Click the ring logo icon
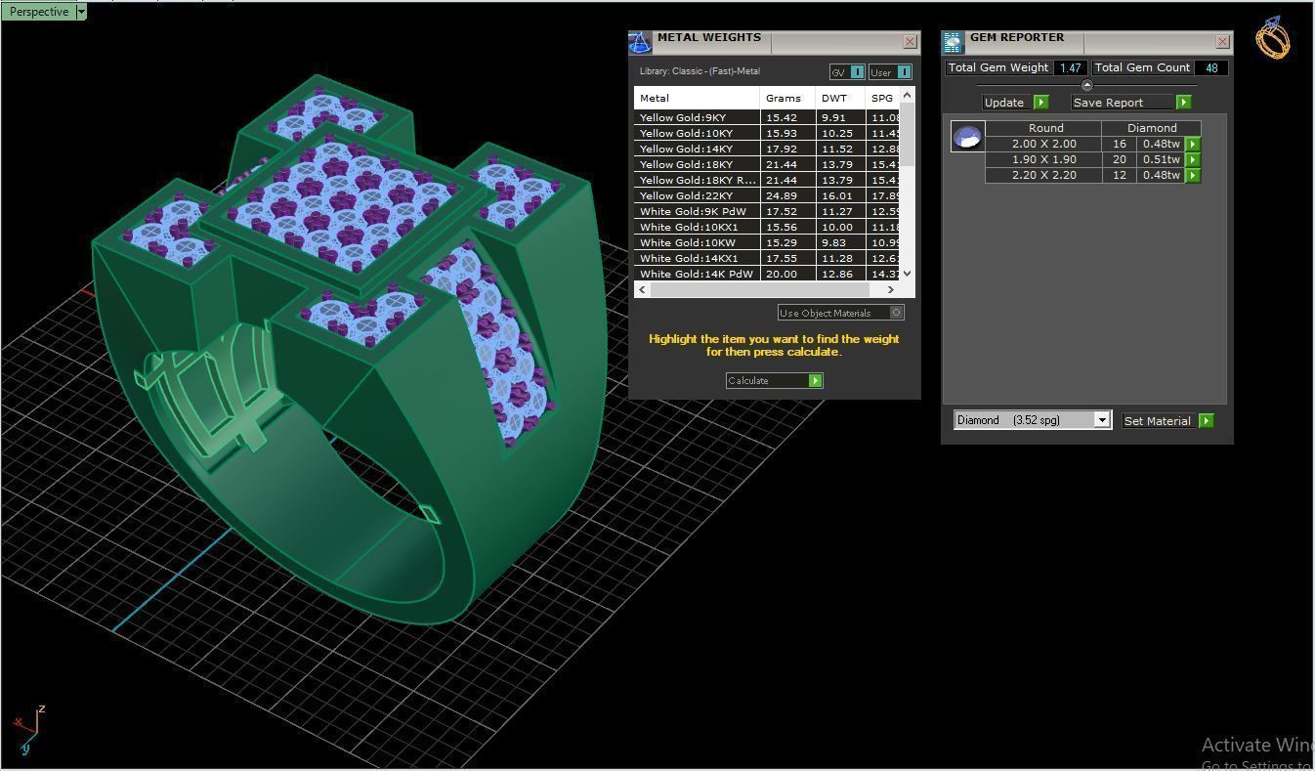This screenshot has height=771, width=1315. click(1273, 38)
